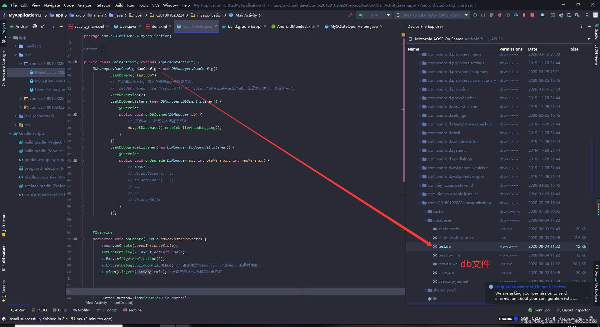This screenshot has height=327, width=600.
Task: Open Device File Explorer options menu
Action: point(581,27)
